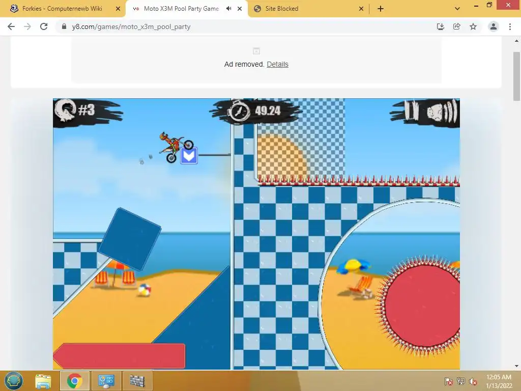Open the Details link for removed ad
The image size is (521, 391).
[277, 64]
